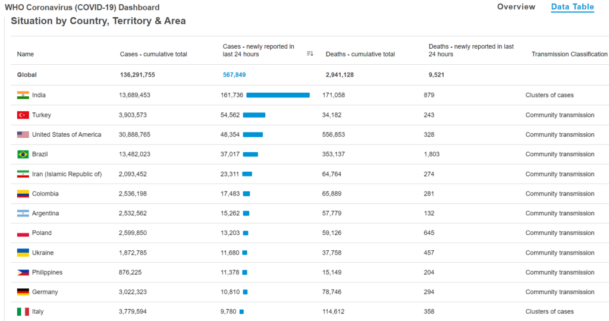Click Iran's newly reported cases bar
Screen dimensions: 609x321
pos(247,174)
